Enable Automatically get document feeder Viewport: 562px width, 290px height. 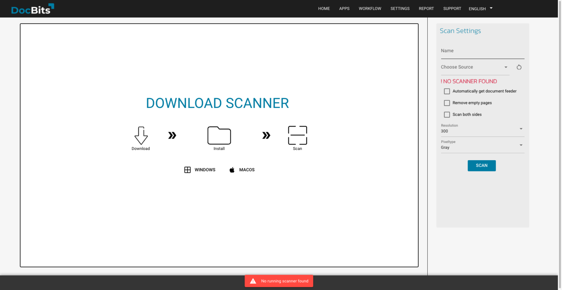point(447,91)
